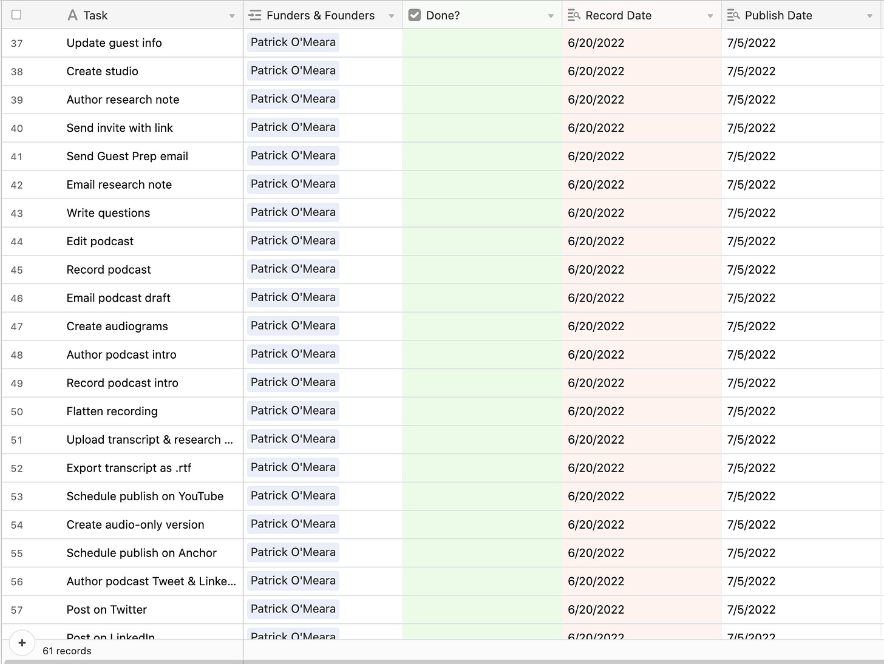Click Record Date 6/20/2022 in row 47
This screenshot has height=664, width=884.
pyautogui.click(x=596, y=327)
